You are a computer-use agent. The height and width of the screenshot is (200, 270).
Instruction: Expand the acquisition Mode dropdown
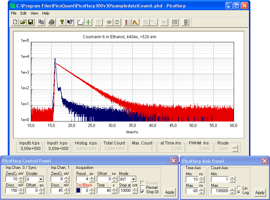pos(133,179)
